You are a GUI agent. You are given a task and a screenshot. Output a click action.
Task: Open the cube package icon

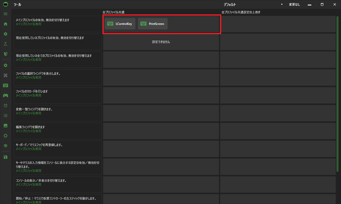pyautogui.click(x=6, y=146)
